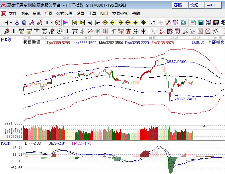Expand the candlestick chart type dropdown

(51, 23)
